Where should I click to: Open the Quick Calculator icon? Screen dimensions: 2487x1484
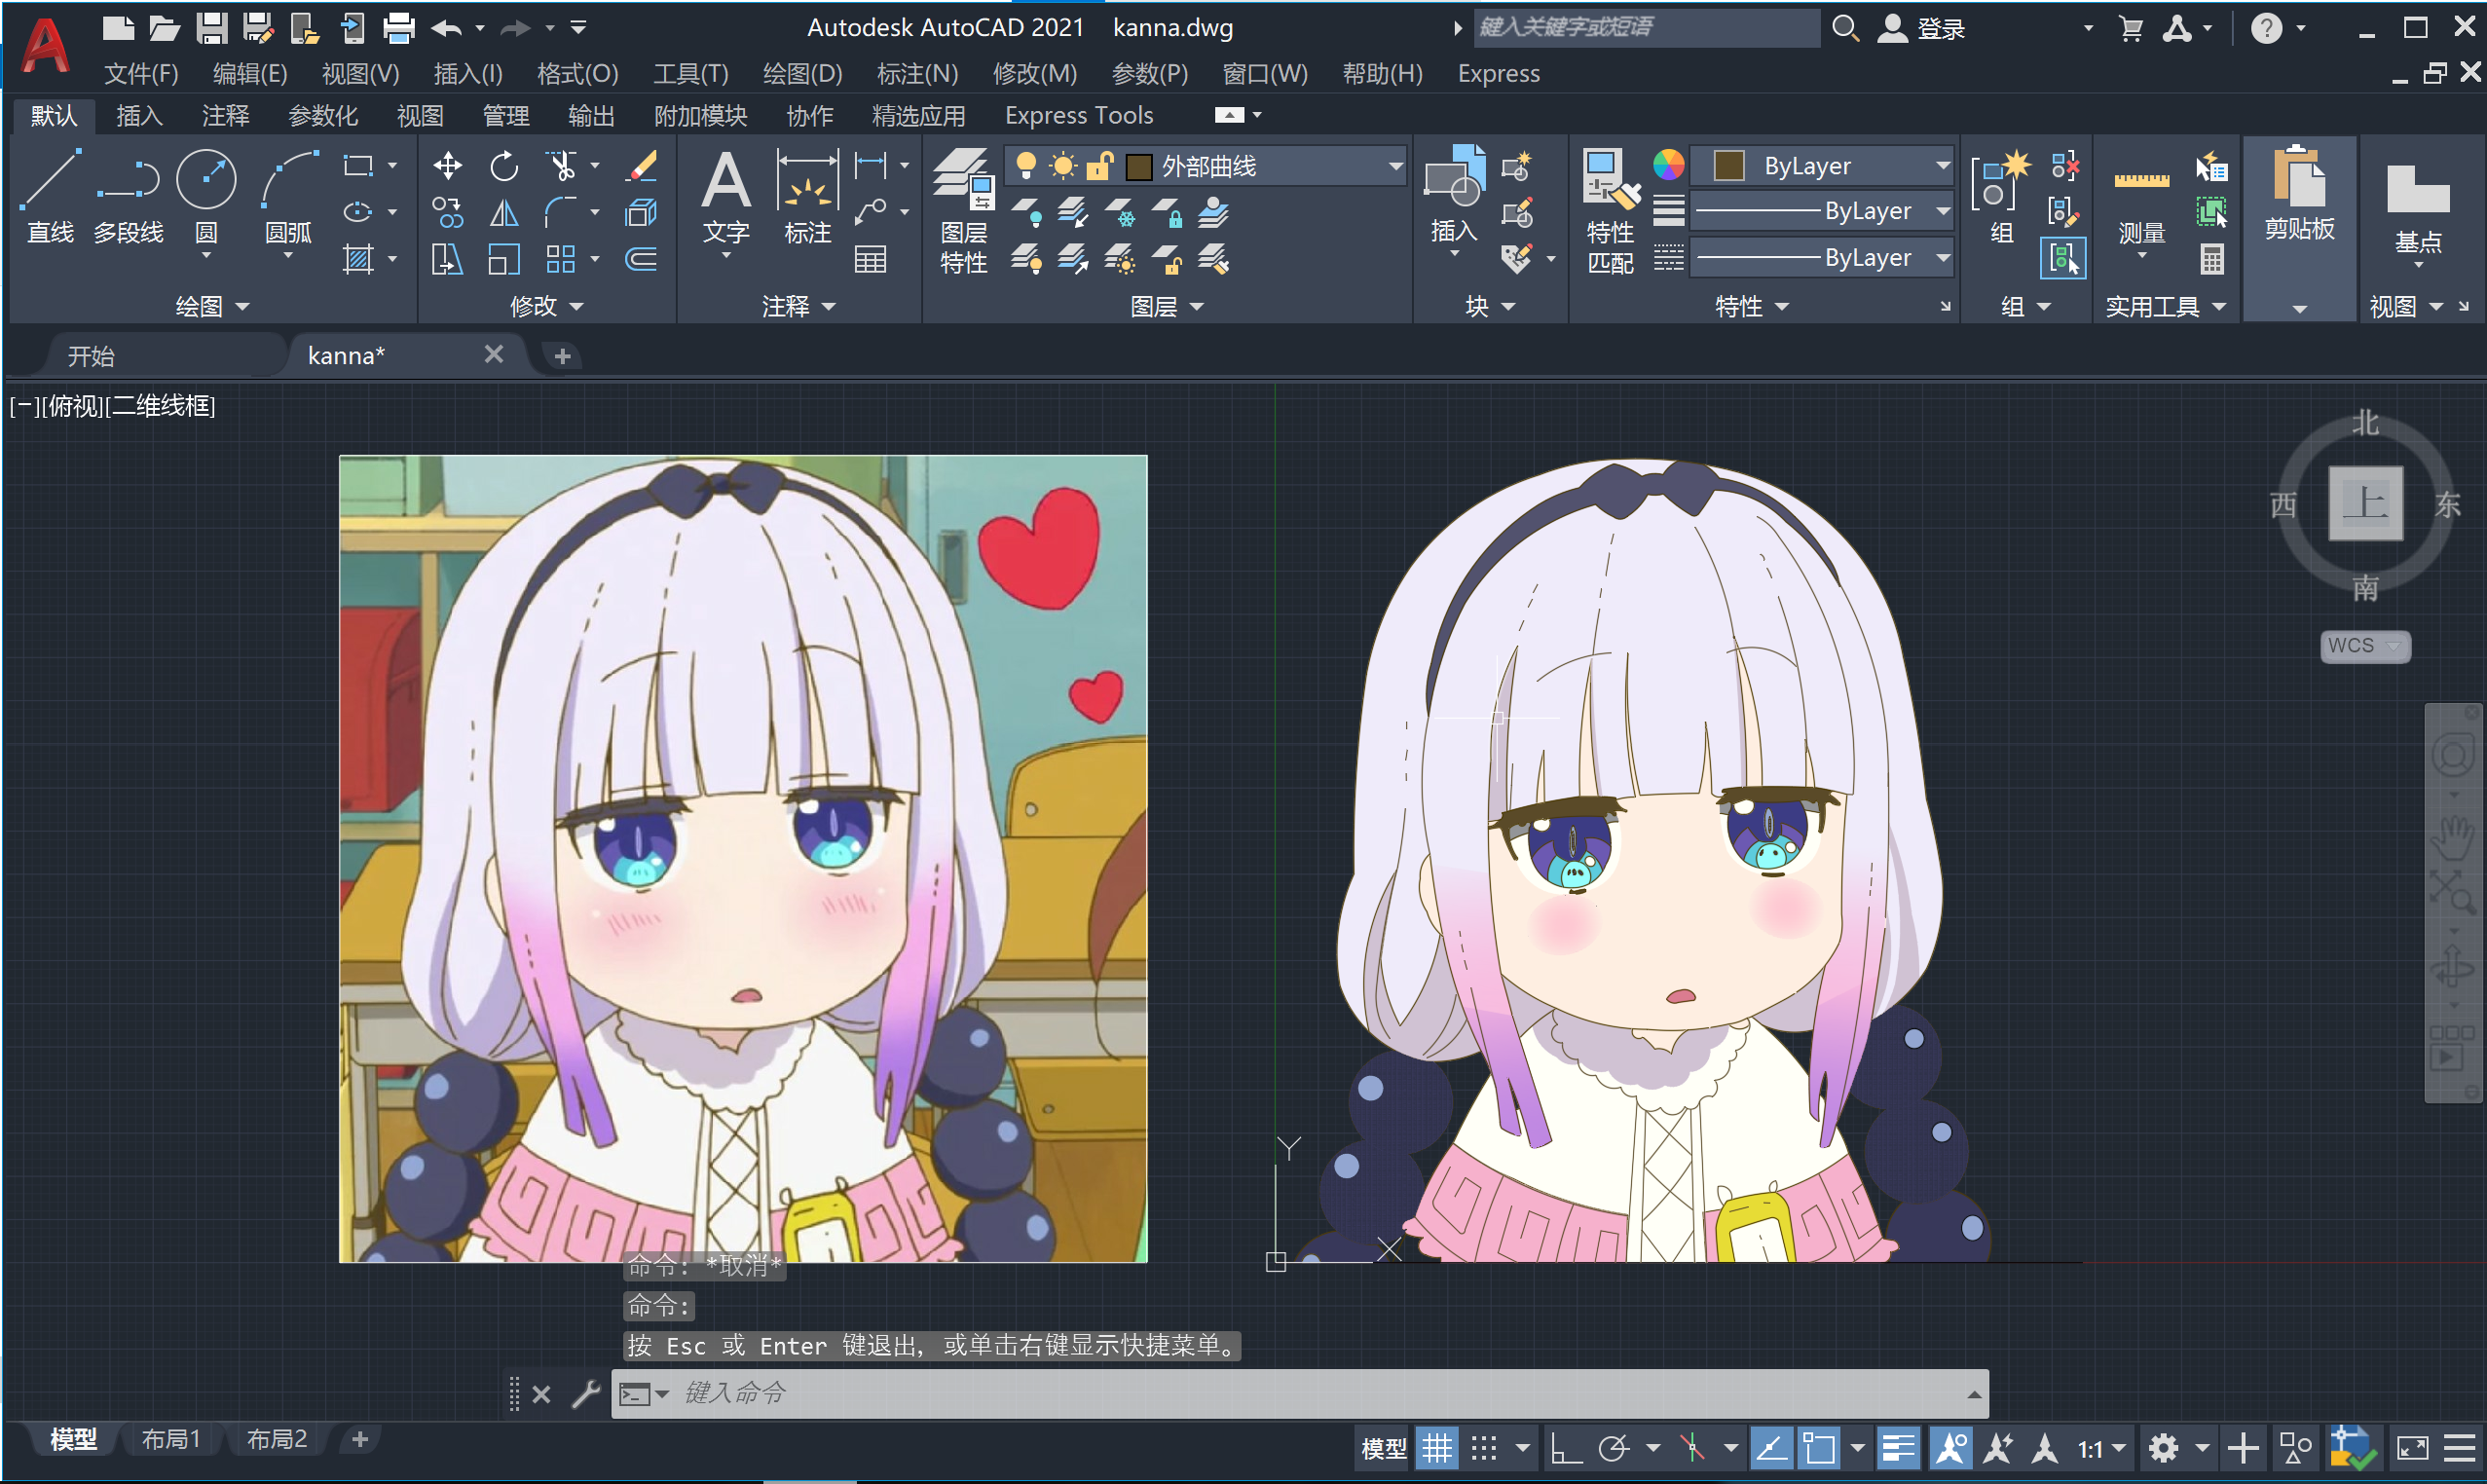click(2211, 260)
